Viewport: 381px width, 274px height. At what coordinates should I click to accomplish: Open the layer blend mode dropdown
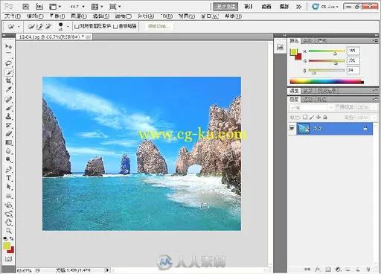pyautogui.click(x=311, y=107)
